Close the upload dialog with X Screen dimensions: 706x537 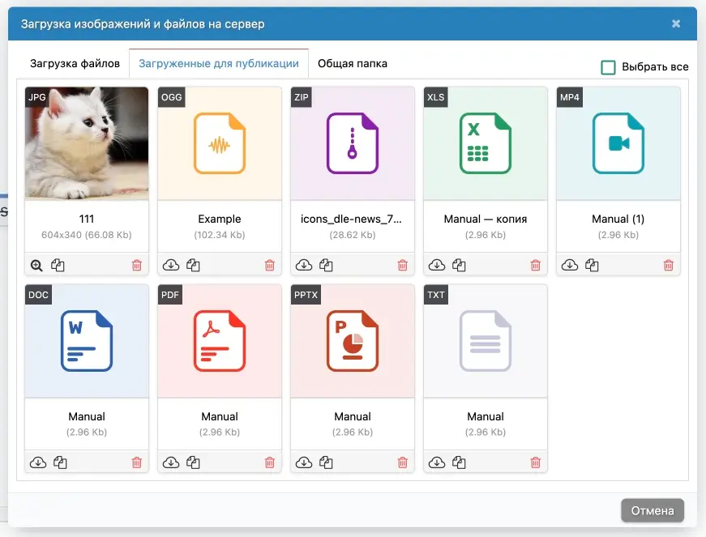676,24
